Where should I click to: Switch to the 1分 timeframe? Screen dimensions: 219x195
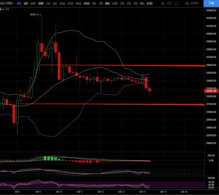pyautogui.click(x=48, y=4)
